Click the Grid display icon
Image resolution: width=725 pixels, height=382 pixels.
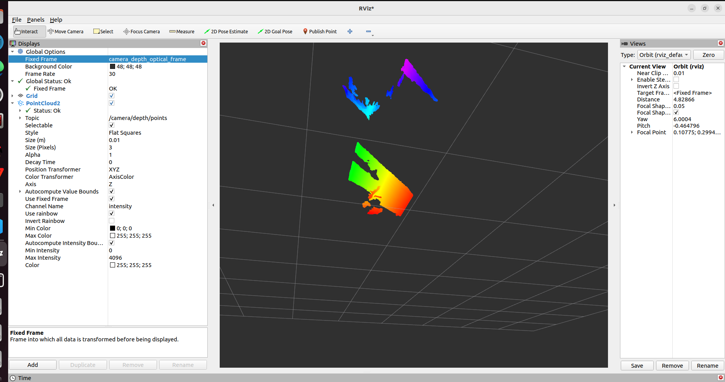click(x=21, y=96)
